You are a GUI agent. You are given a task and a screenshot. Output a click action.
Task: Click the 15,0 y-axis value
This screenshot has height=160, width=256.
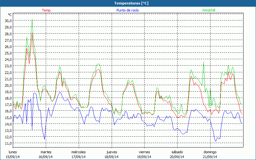coord(8,117)
